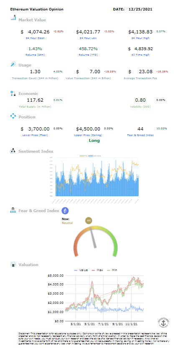Click the Sentiment Index icon
Image resolution: width=186 pixels, height=354 pixels.
pyautogui.click(x=13, y=151)
